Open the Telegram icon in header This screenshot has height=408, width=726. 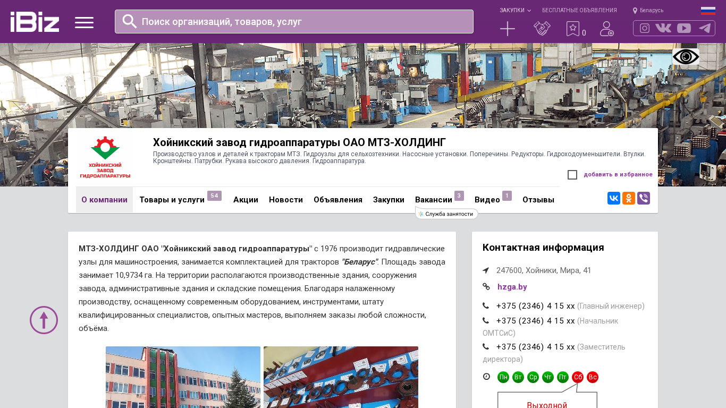705,28
